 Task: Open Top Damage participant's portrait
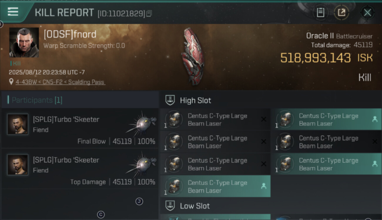tap(18, 165)
